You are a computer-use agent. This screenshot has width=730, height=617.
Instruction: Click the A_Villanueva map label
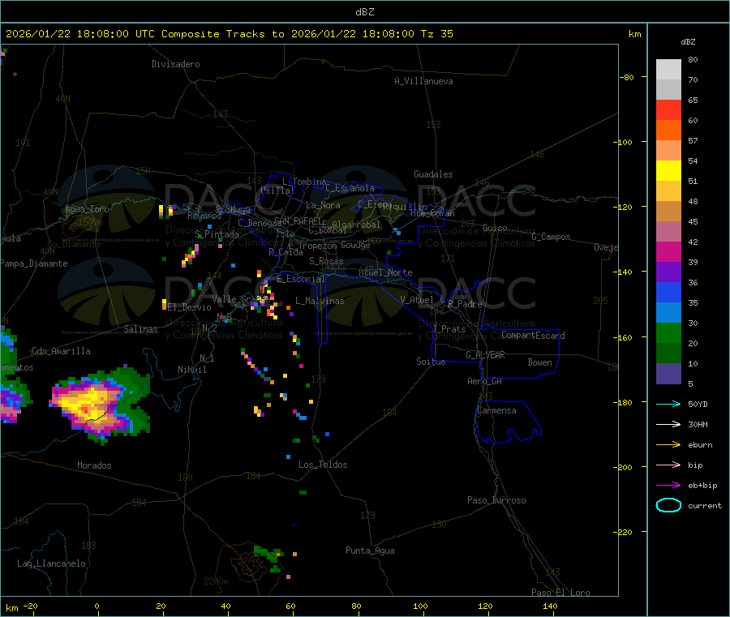click(x=423, y=81)
